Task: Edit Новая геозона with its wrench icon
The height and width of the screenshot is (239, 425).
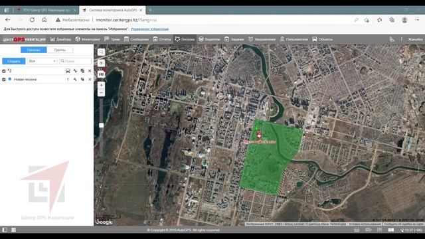Action: click(75, 80)
